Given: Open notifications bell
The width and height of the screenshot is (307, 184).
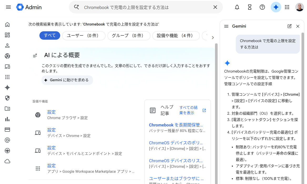Looking at the screenshot, I should click(x=237, y=7).
